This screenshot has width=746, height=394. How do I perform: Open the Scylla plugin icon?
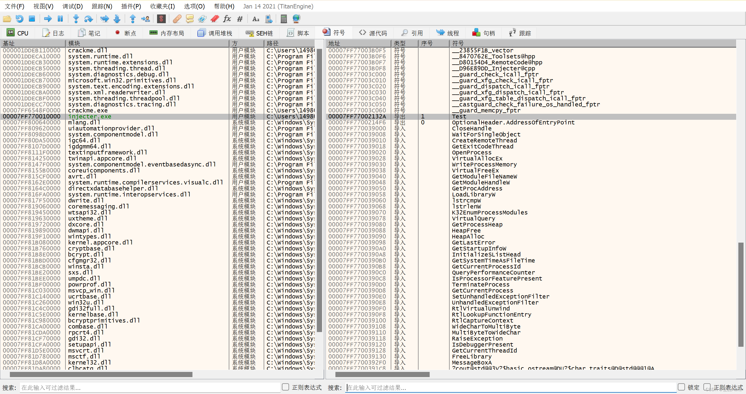[x=161, y=19]
